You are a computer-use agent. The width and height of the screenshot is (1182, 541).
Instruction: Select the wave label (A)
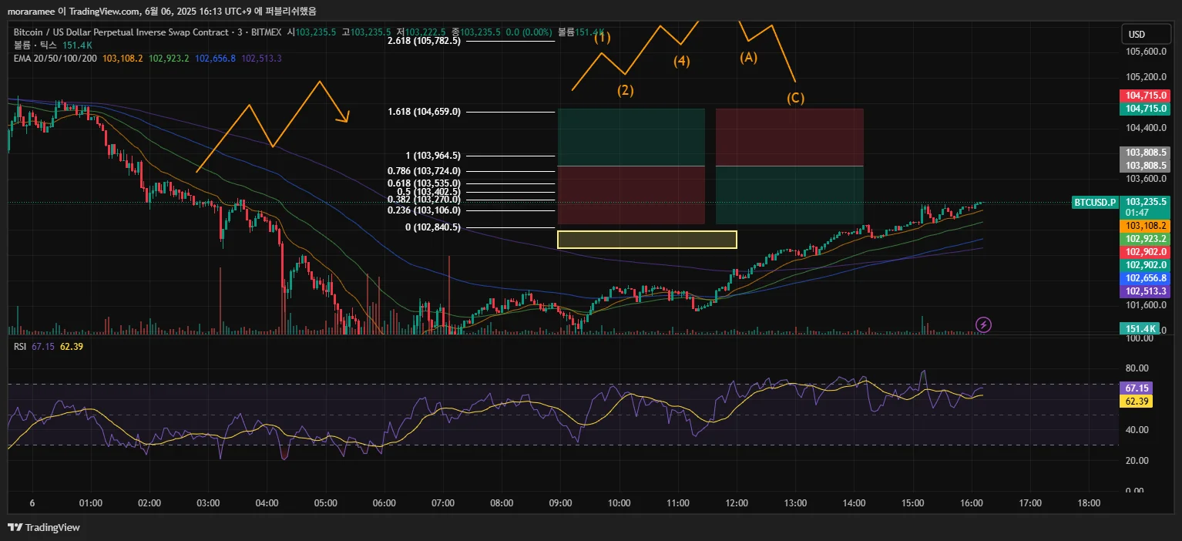748,57
